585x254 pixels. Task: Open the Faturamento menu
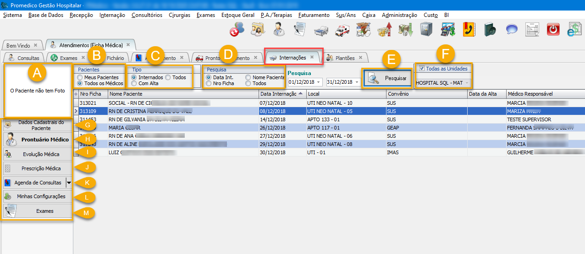314,15
